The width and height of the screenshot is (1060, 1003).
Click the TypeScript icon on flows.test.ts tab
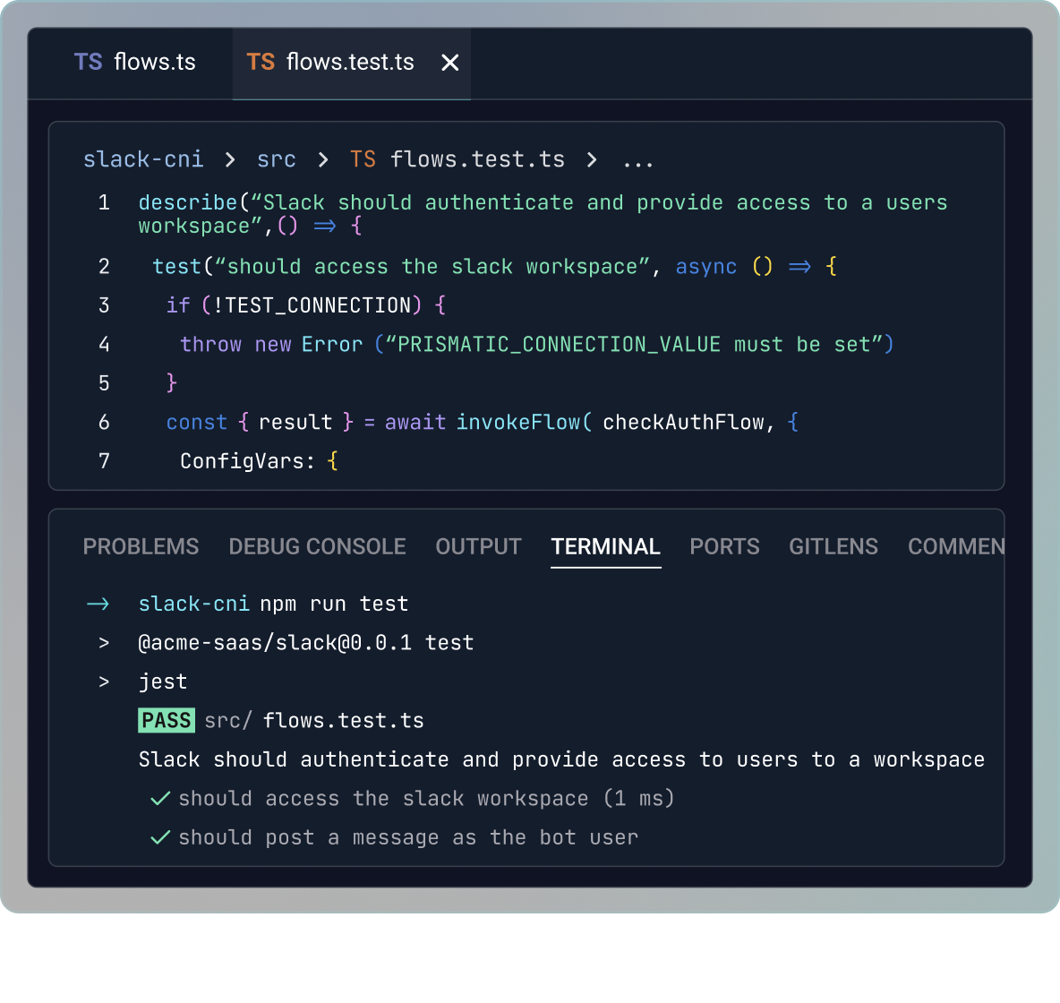261,62
